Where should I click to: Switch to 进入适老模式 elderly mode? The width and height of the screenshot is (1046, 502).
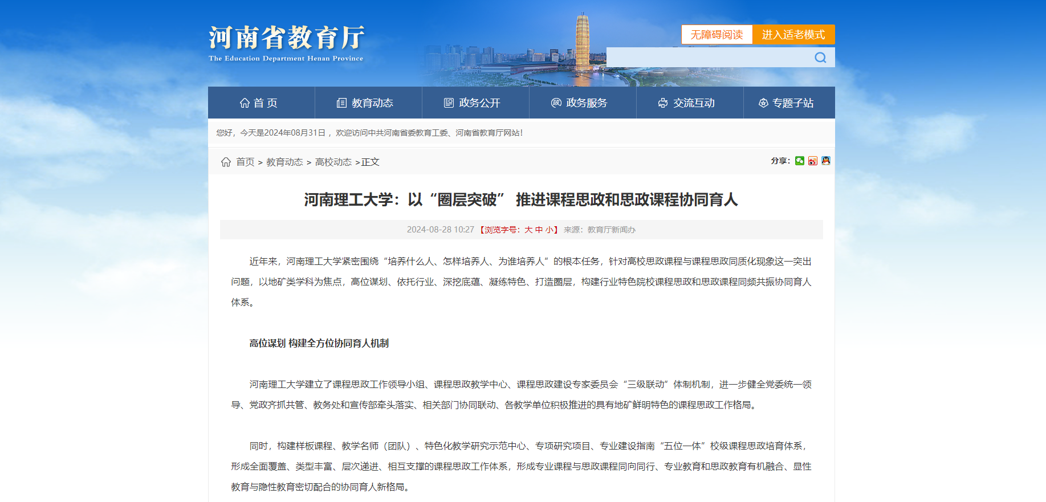(x=793, y=35)
